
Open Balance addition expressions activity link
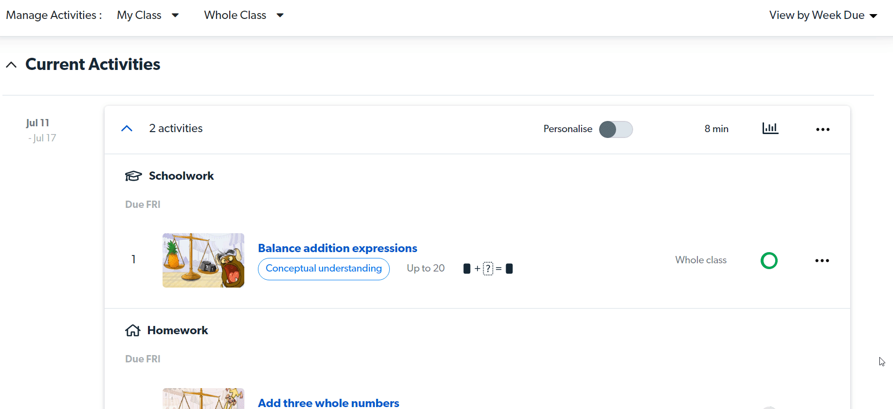337,248
